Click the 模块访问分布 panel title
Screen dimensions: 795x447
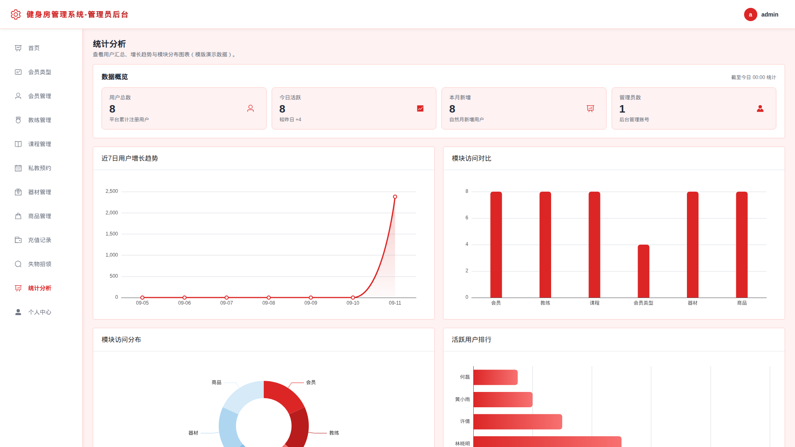121,340
